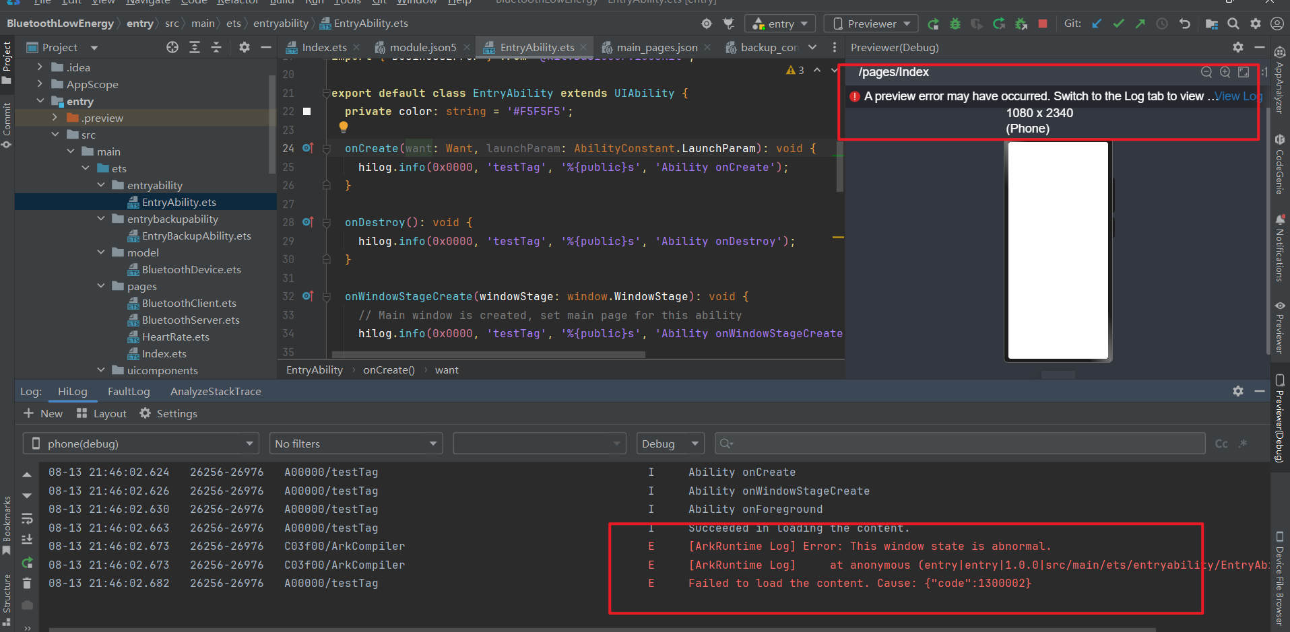Image resolution: width=1290 pixels, height=632 pixels.
Task: Click the View Log link
Action: tap(1238, 96)
